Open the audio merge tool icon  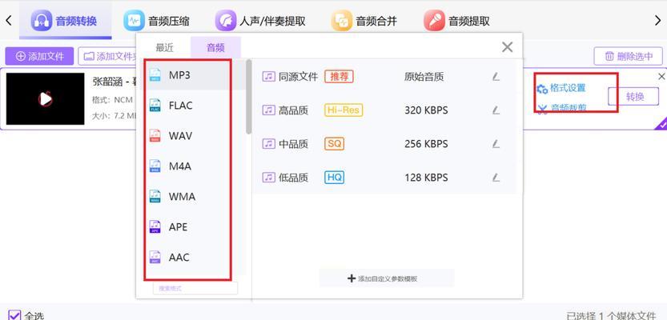click(x=342, y=20)
